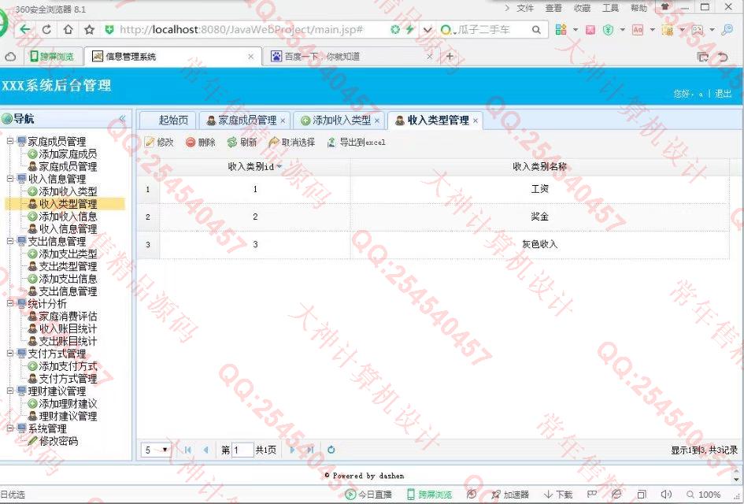Close the 添加收入类型 panel tab
Image resolution: width=744 pixels, height=504 pixels.
click(x=377, y=120)
